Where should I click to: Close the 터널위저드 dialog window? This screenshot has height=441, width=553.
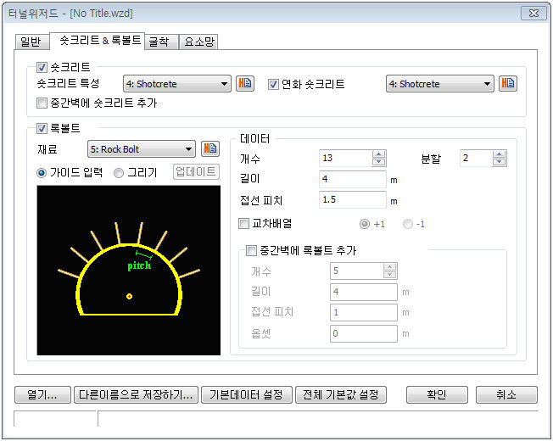533,14
